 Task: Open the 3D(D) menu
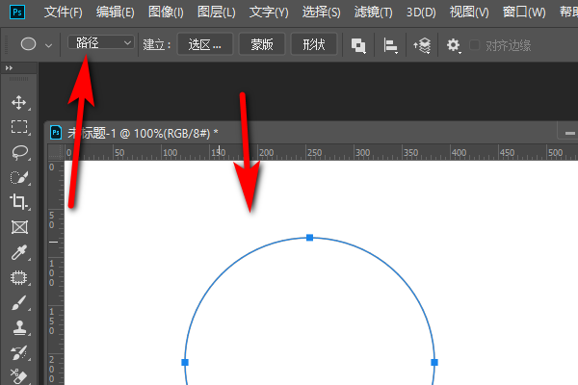coord(421,13)
